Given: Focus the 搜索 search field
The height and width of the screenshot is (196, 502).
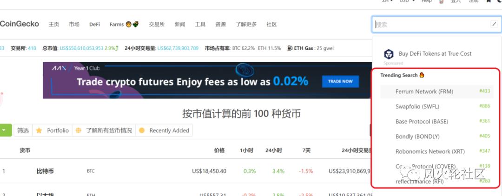Looking at the screenshot, I should [x=436, y=24].
